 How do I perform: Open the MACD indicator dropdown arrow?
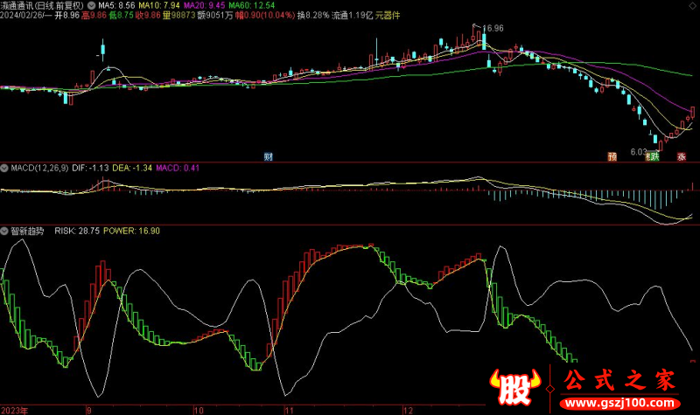pyautogui.click(x=4, y=168)
